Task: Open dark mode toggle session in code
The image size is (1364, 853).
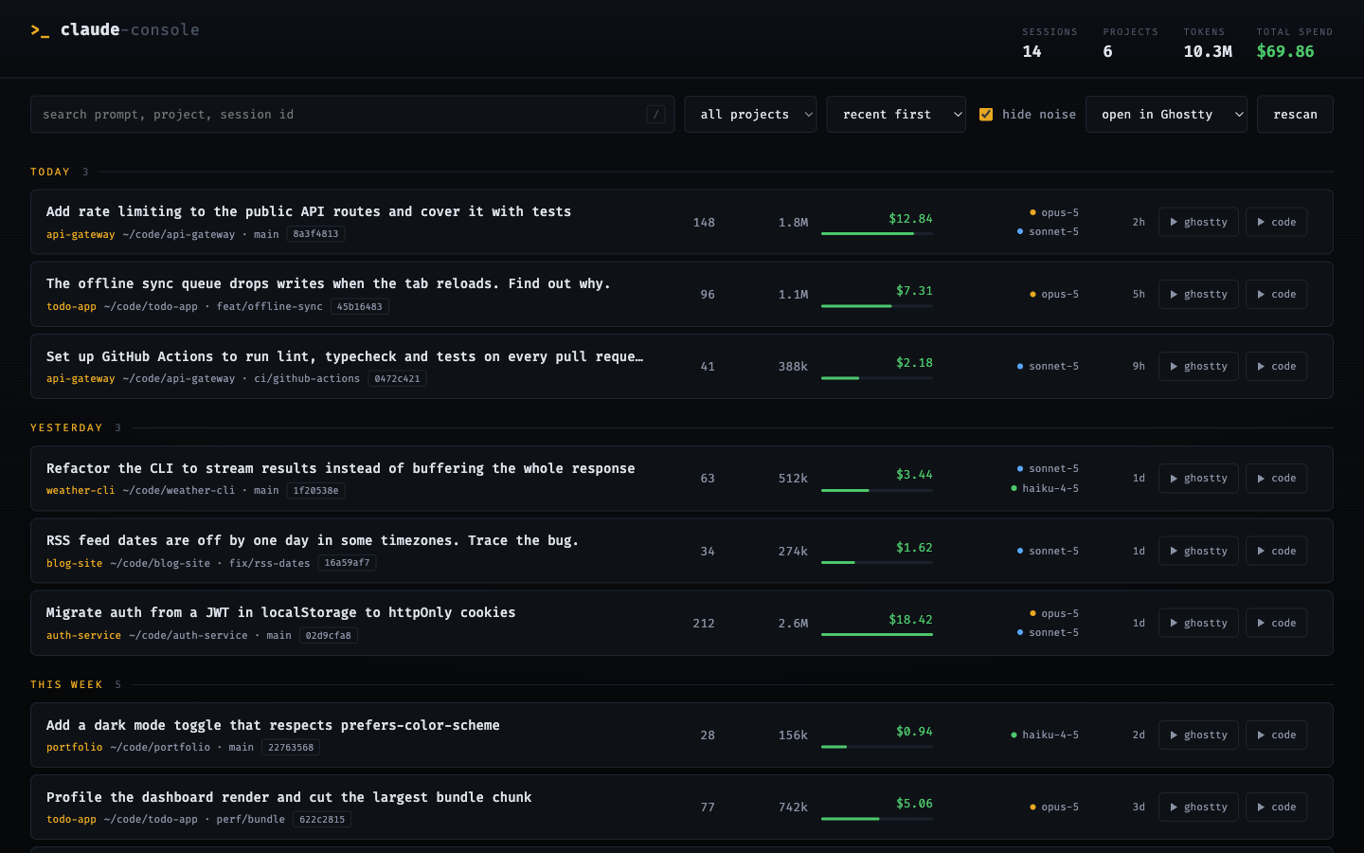Action: pos(1276,735)
